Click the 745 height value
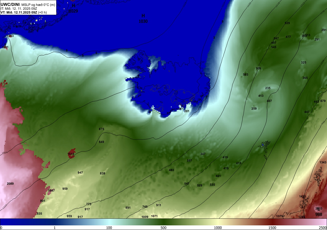This screenshot has height=230, width=327. pyautogui.click(x=145, y=207)
